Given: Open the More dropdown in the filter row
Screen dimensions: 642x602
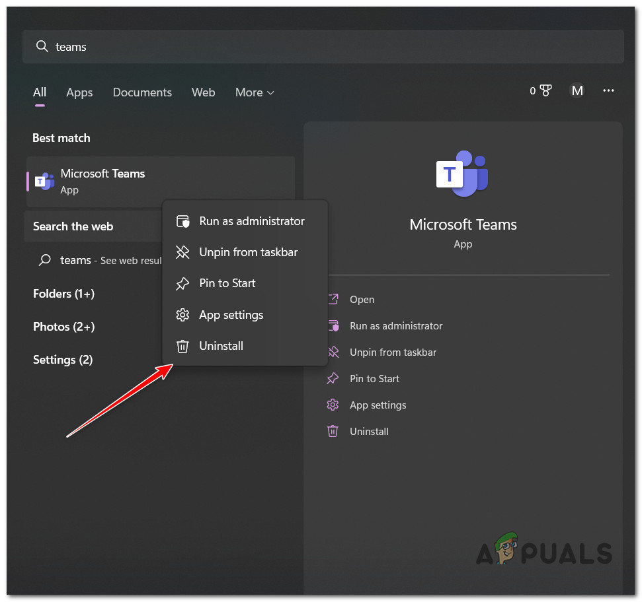Looking at the screenshot, I should [254, 92].
